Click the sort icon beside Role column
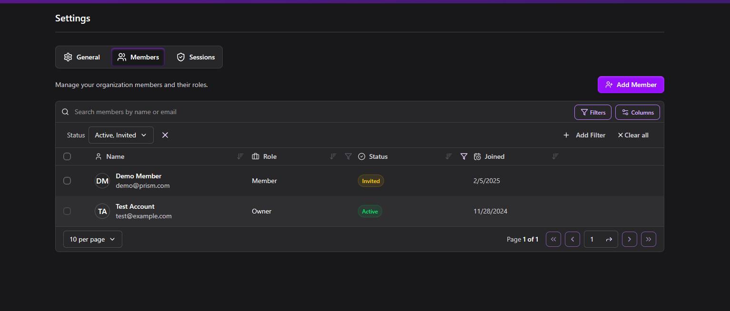The width and height of the screenshot is (730, 311). click(x=333, y=156)
